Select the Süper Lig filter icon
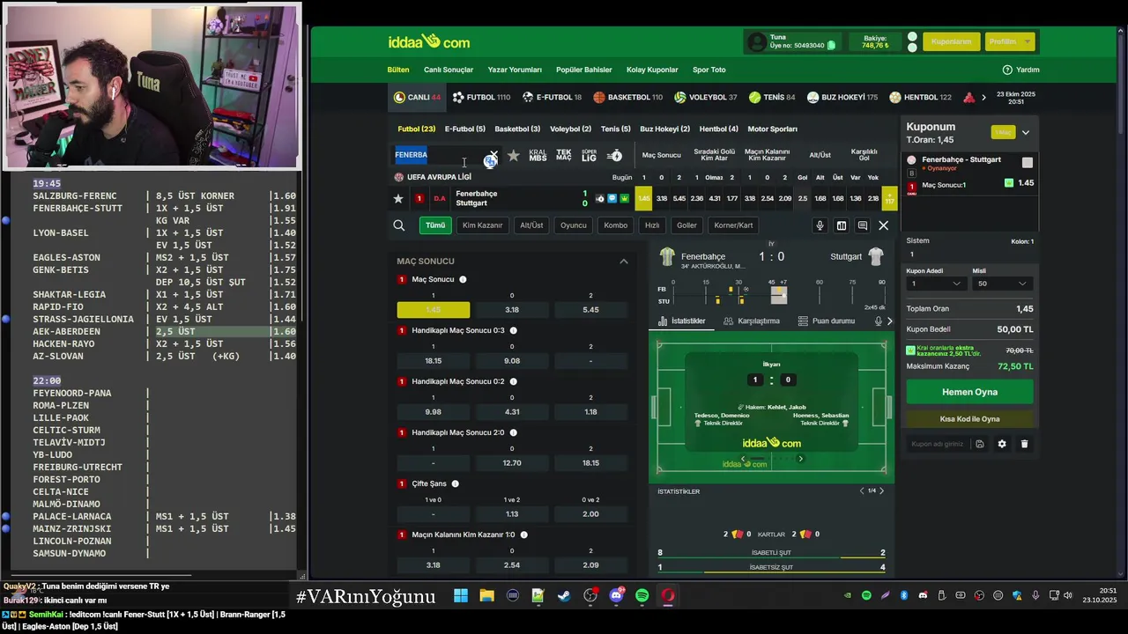The width and height of the screenshot is (1128, 634). click(x=589, y=156)
